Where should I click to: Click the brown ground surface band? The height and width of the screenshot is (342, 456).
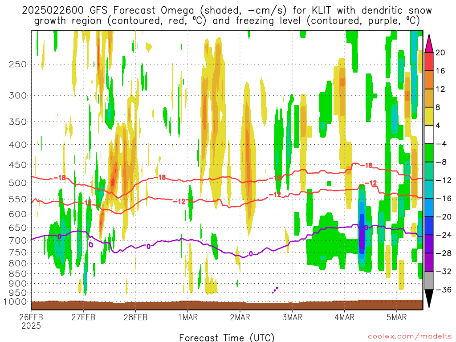tap(227, 305)
